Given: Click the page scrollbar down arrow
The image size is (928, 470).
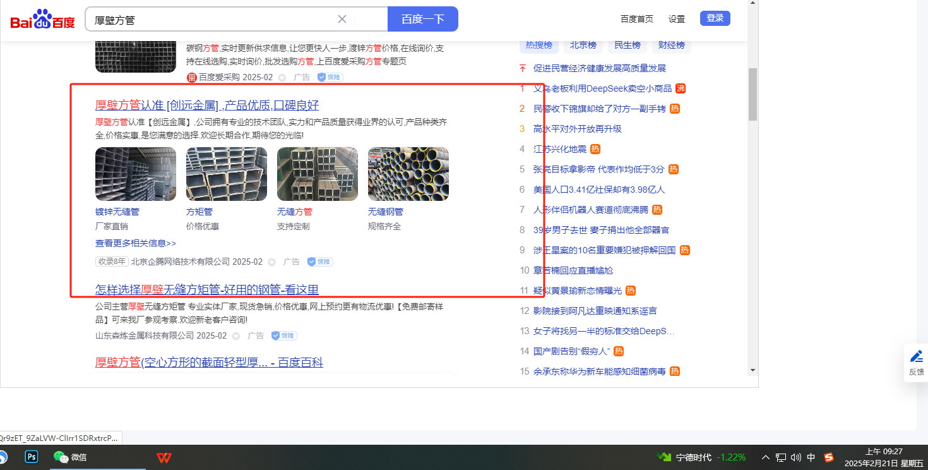Looking at the screenshot, I should tap(753, 370).
